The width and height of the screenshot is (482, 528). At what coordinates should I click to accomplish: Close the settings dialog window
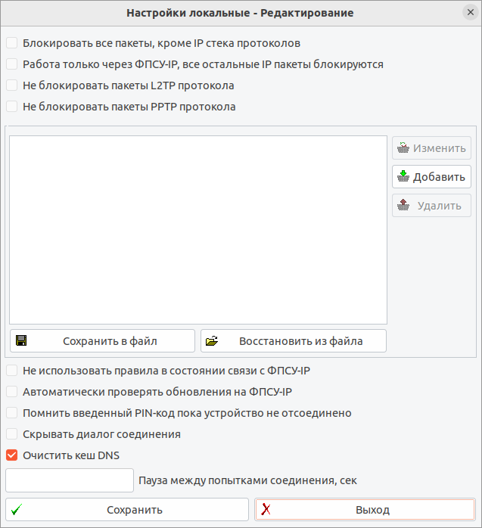tap(470, 13)
